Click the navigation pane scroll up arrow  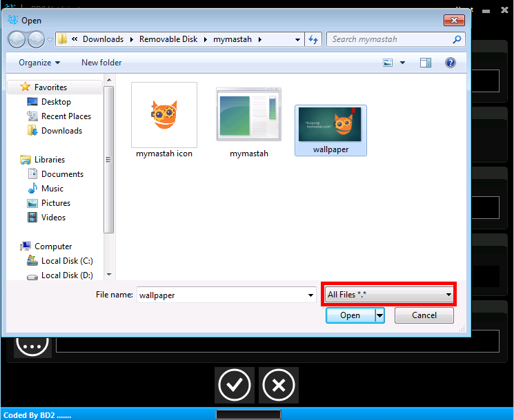tap(109, 80)
